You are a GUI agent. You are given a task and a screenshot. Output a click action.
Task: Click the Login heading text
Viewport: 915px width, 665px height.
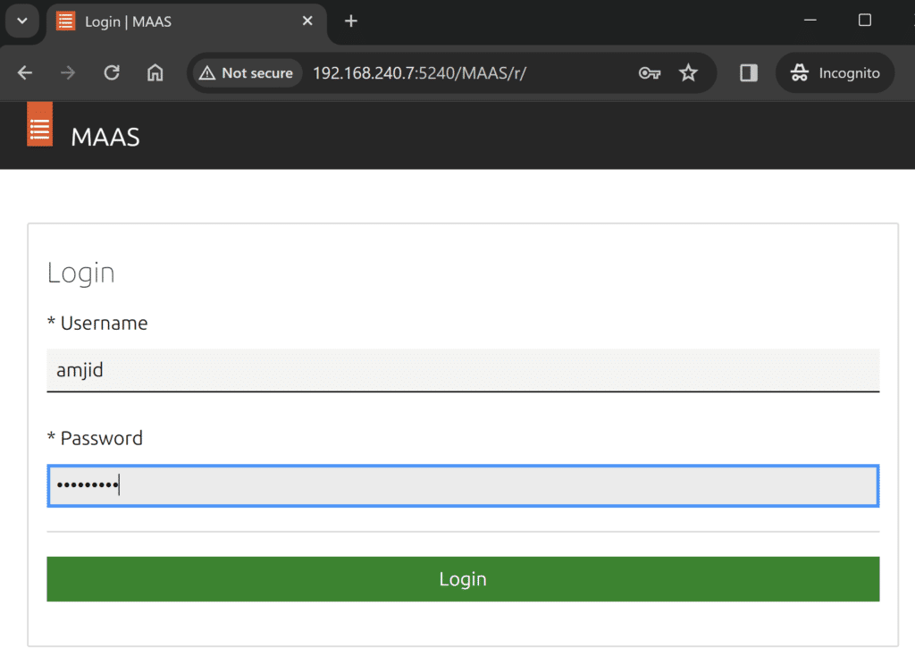pos(81,274)
